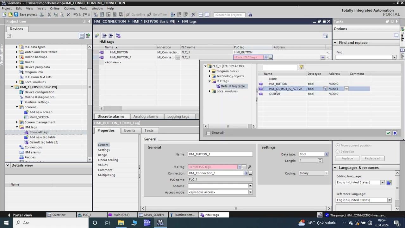This screenshot has width=405, height=228.
Task: Click the tag picker filter text field
Action: click(280, 67)
